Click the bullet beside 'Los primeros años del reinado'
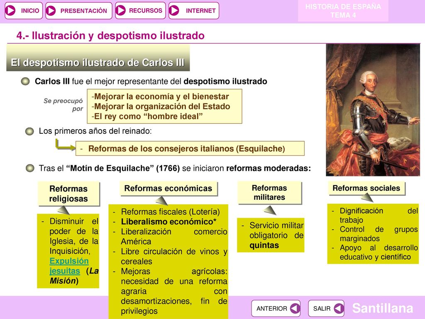Viewport: 425px width, 319px height. point(29,131)
